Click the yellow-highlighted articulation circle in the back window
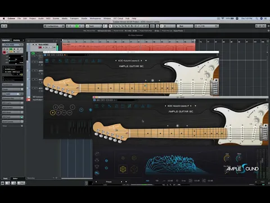The height and width of the screenshot is (203, 270). 53,113
